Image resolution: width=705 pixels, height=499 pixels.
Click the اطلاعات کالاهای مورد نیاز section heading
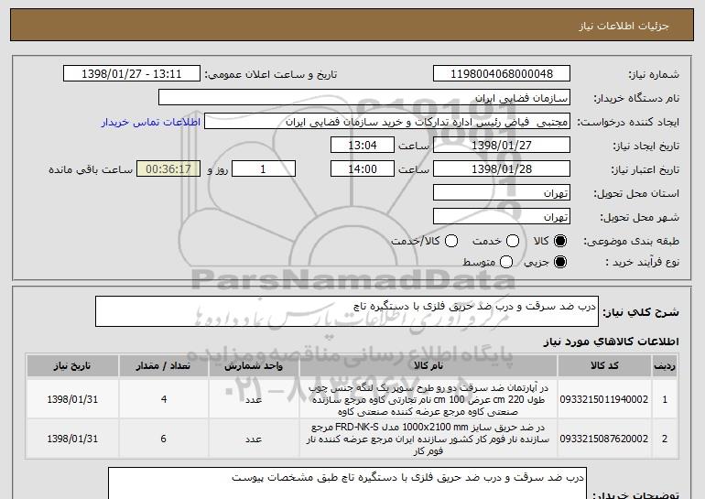point(611,342)
